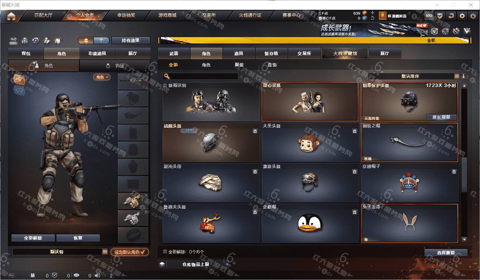Open the 斯沃特 character dropdown list
Screen dimensions: 480x280
coord(106,252)
